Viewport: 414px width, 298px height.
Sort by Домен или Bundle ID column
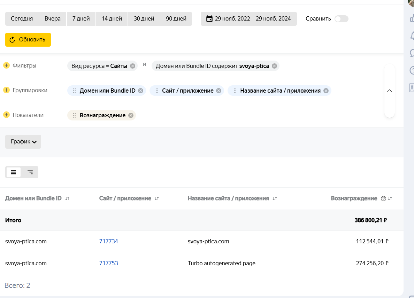[x=67, y=198]
